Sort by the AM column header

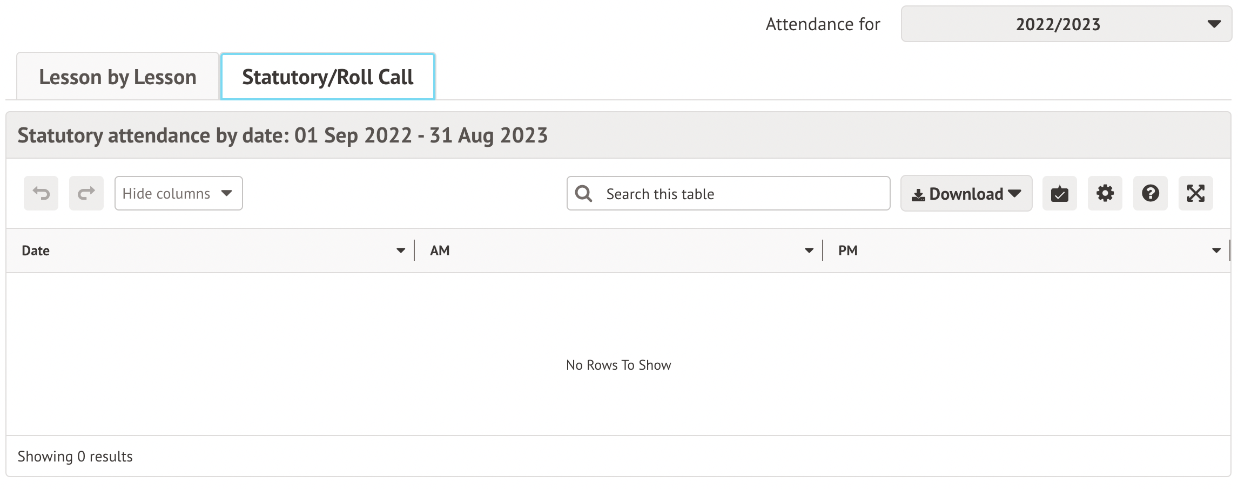coord(440,250)
